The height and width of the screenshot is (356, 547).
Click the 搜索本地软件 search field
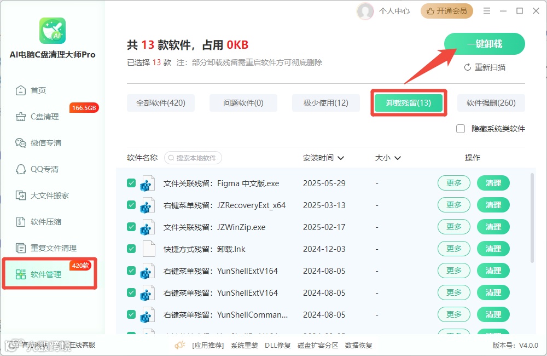coord(193,158)
